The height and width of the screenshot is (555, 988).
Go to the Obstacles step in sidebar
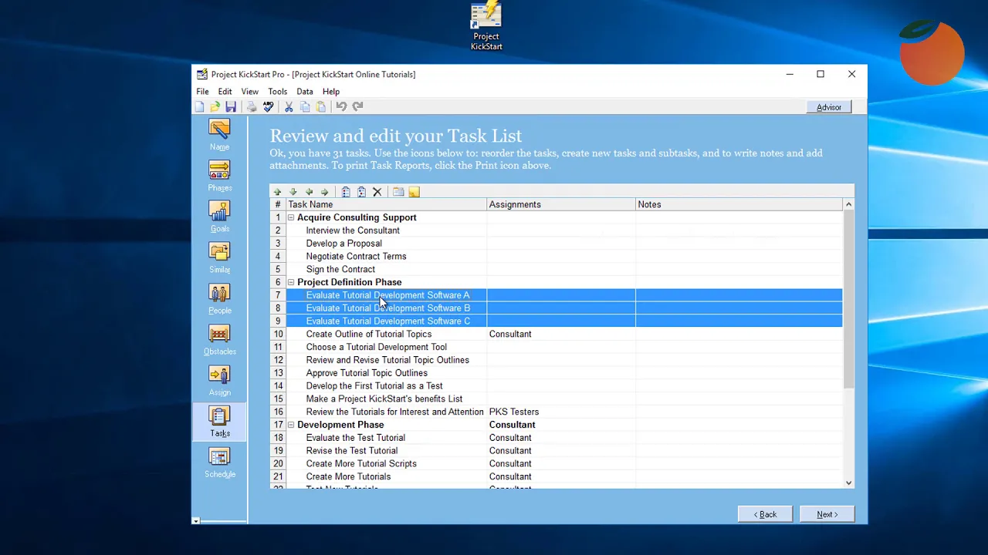(219, 339)
